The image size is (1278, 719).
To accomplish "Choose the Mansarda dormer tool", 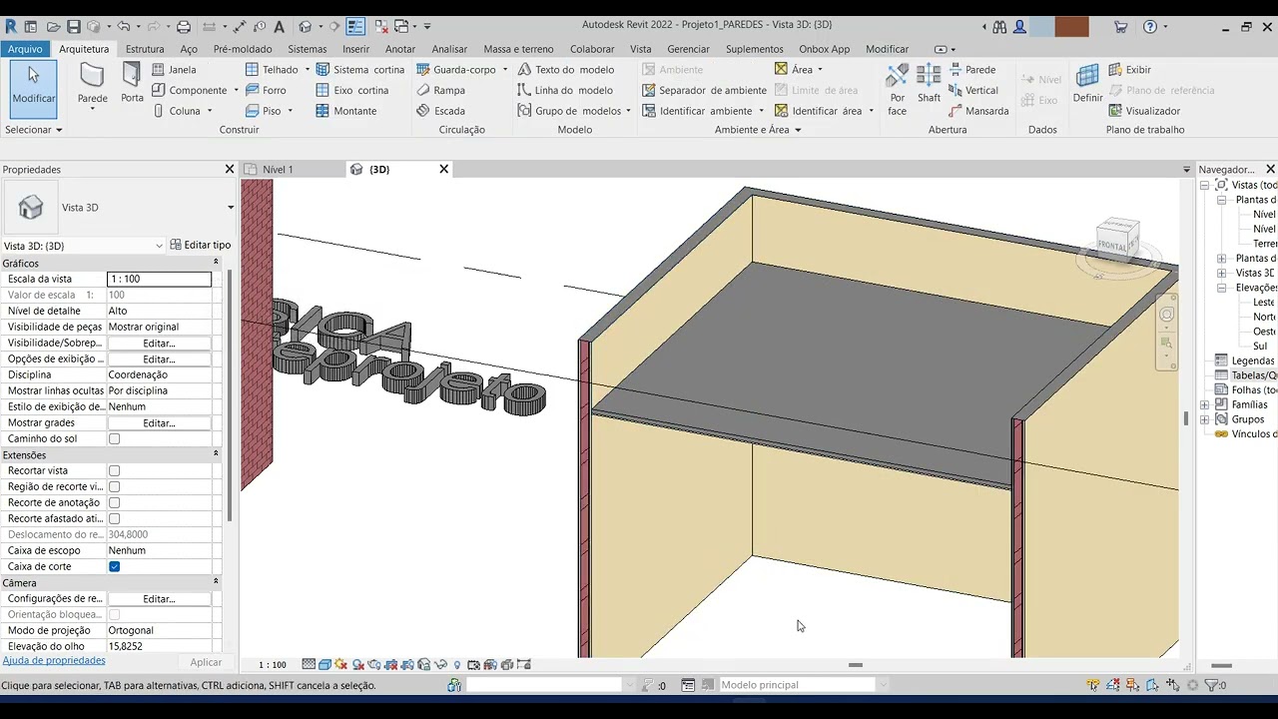I will [977, 111].
